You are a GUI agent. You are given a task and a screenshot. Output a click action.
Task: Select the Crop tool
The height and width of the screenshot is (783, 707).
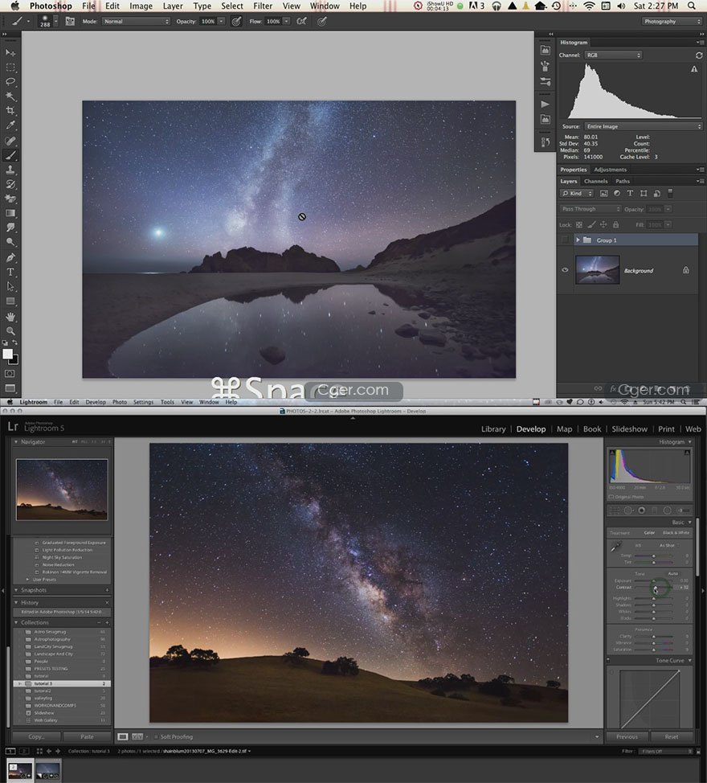(x=10, y=110)
